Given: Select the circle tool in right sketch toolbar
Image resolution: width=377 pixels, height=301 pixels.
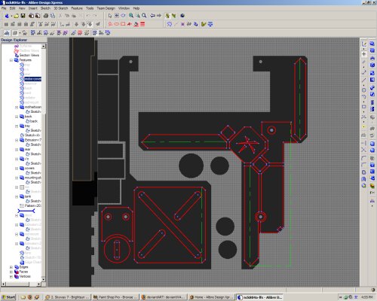Looking at the screenshot, I should [363, 90].
